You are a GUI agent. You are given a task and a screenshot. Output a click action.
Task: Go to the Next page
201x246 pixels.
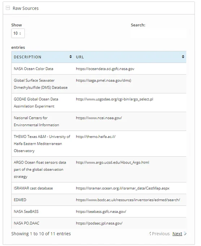pyautogui.click(x=177, y=234)
